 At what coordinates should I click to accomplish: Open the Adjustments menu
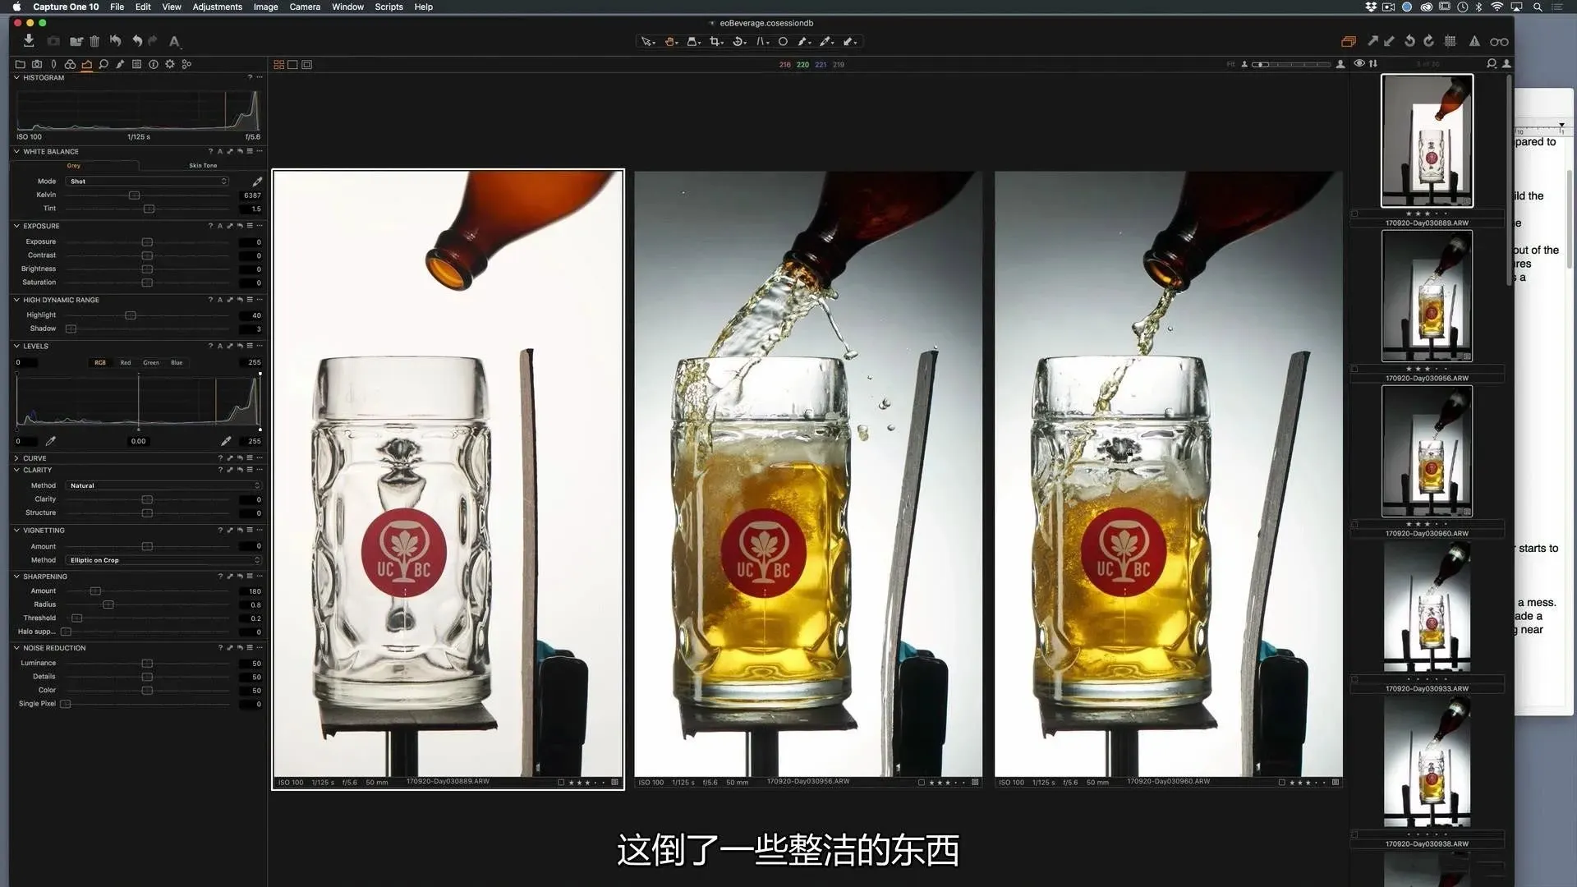click(x=217, y=7)
